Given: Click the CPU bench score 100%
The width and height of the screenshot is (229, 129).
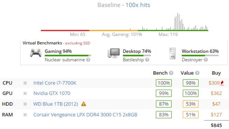Looking at the screenshot, I should coord(164,83).
